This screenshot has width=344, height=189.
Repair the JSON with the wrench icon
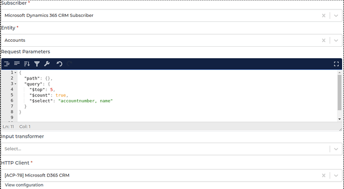click(x=47, y=64)
